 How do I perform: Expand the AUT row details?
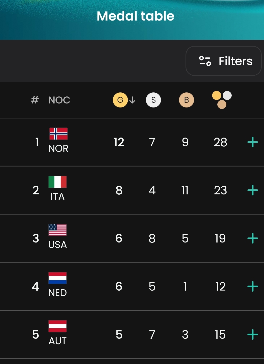pyautogui.click(x=253, y=335)
